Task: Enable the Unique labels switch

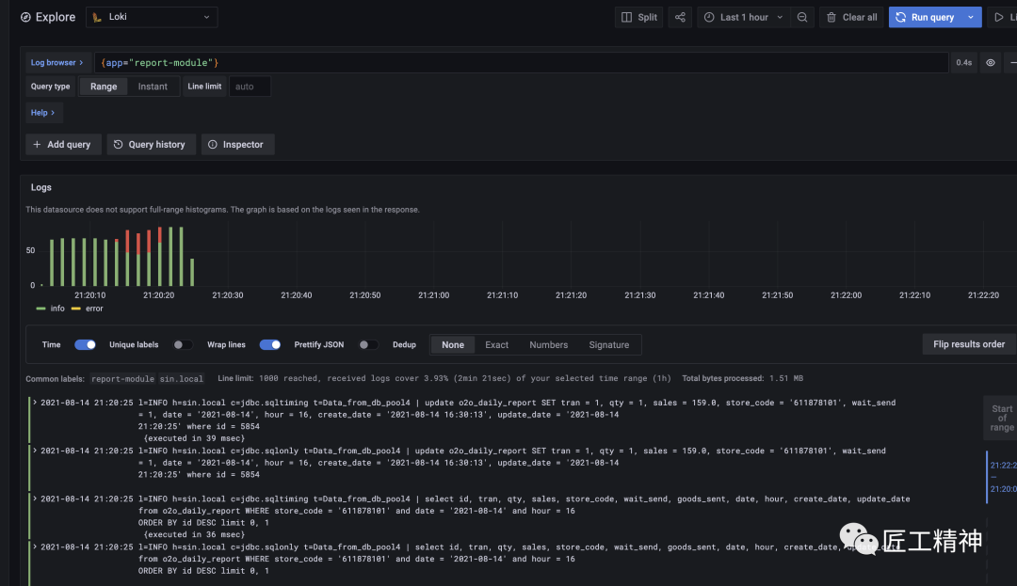Action: (x=183, y=345)
